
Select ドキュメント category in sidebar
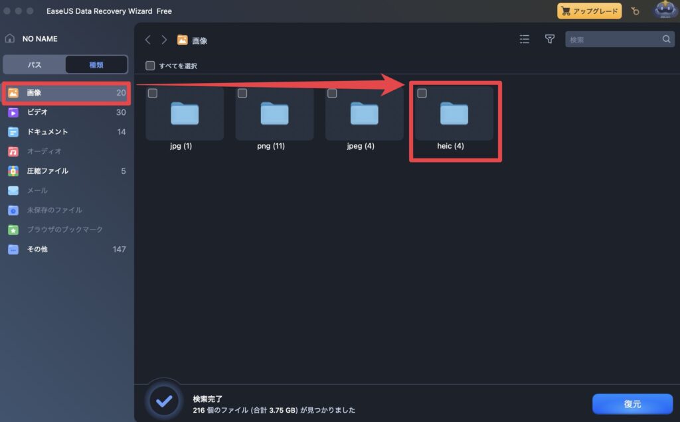coord(46,131)
